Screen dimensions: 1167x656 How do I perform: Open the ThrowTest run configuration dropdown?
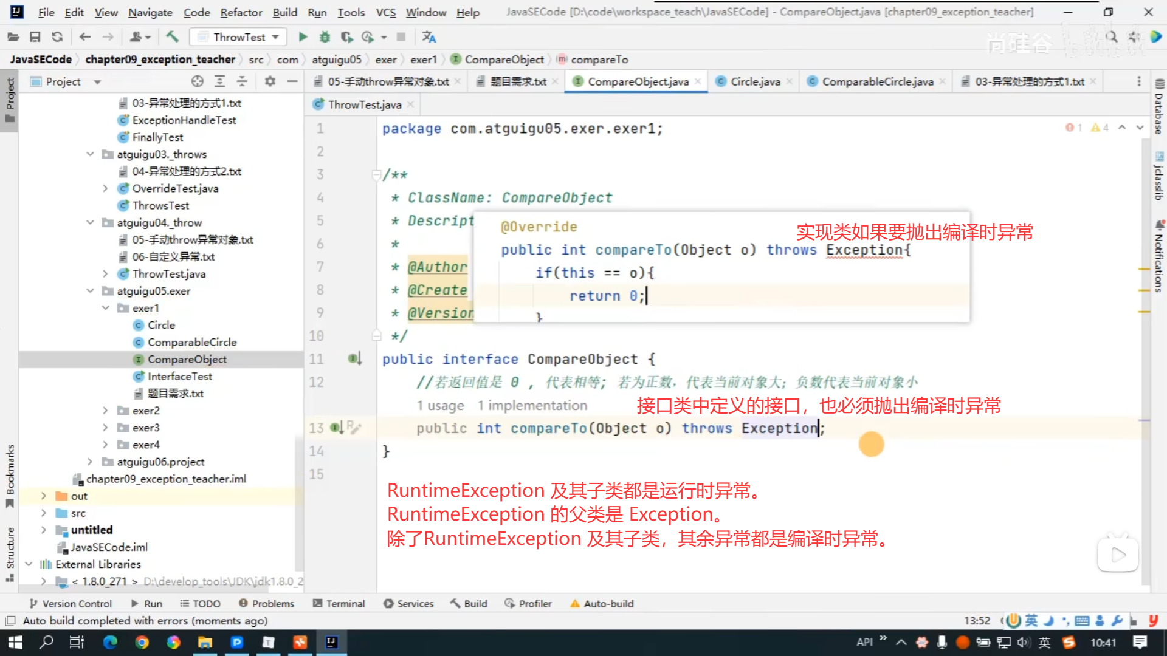pos(238,37)
